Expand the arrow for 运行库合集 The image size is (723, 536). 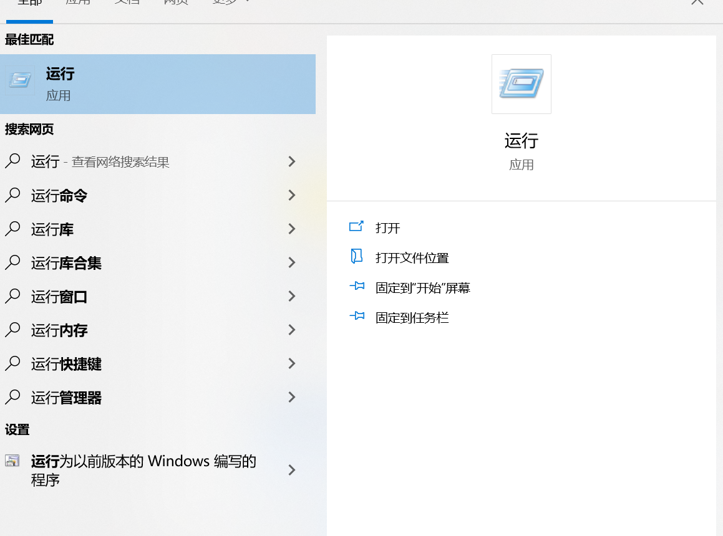(x=291, y=262)
